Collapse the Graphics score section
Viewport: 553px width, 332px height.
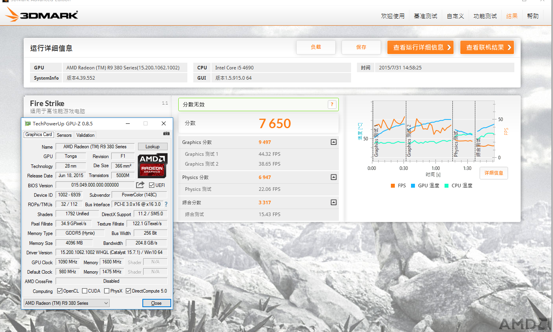[x=334, y=142]
